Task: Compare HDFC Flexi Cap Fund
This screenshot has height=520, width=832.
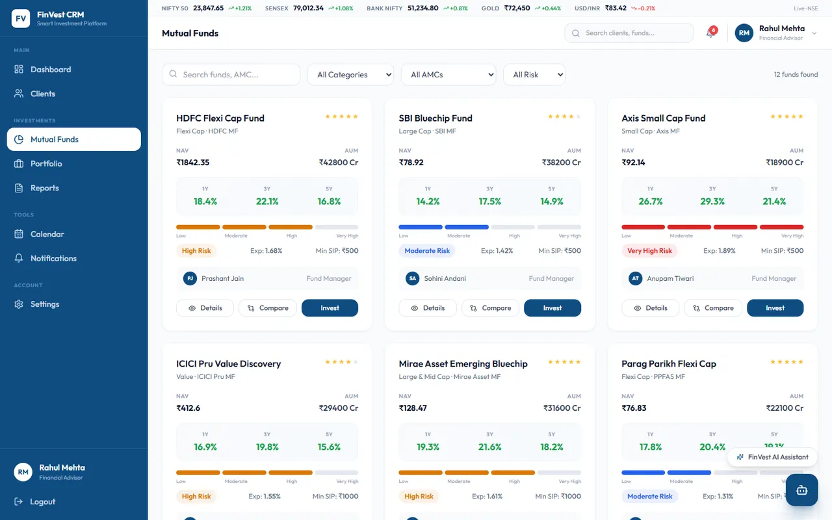Action: [x=268, y=308]
